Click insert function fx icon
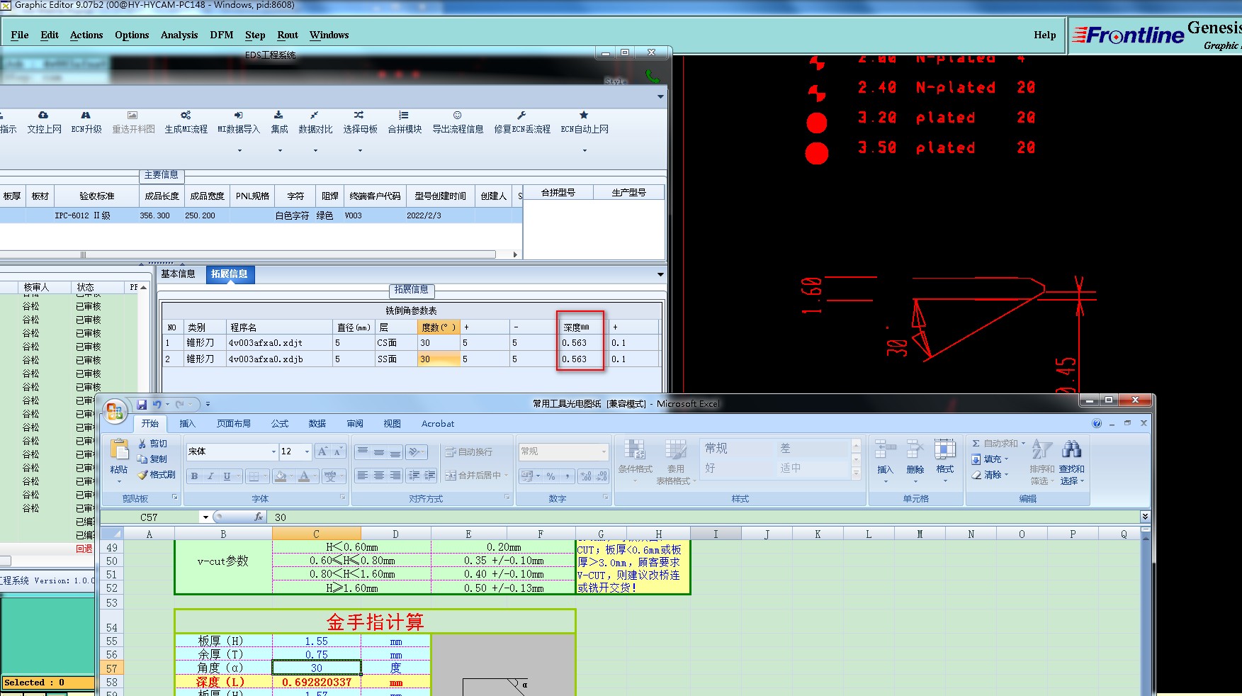 [x=259, y=517]
